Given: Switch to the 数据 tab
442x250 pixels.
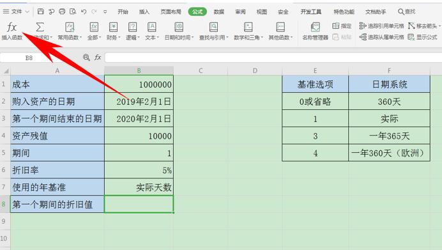Looking at the screenshot, I should (x=218, y=12).
